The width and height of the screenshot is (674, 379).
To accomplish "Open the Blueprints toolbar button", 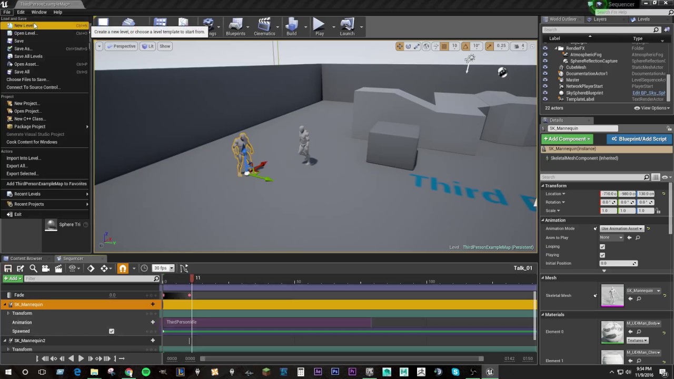I will 235,27.
